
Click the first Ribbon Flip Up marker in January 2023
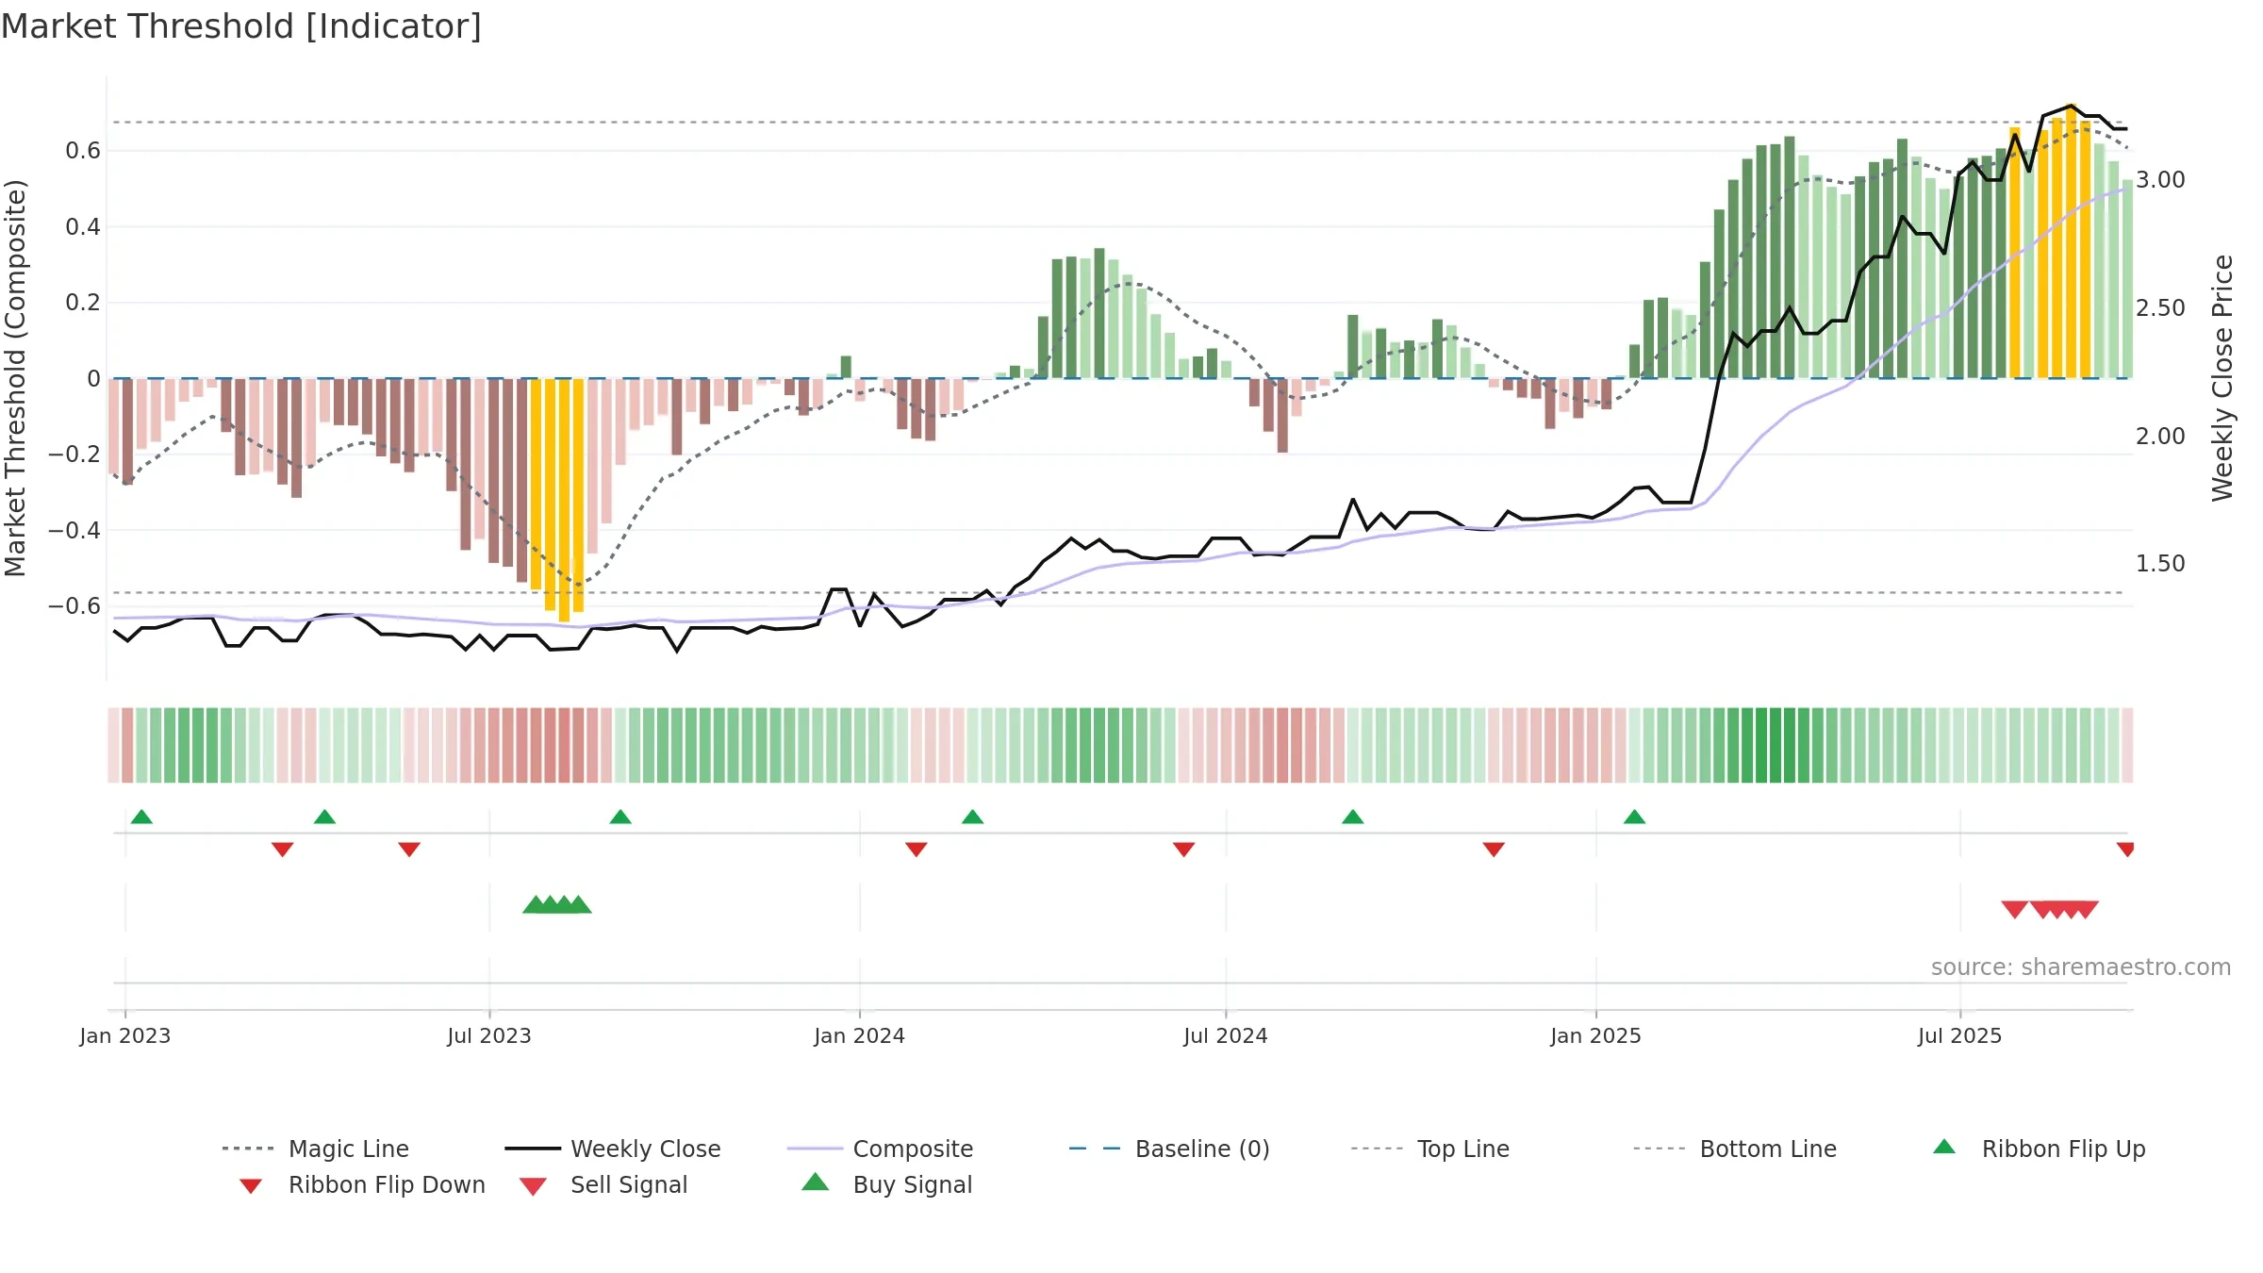point(141,817)
